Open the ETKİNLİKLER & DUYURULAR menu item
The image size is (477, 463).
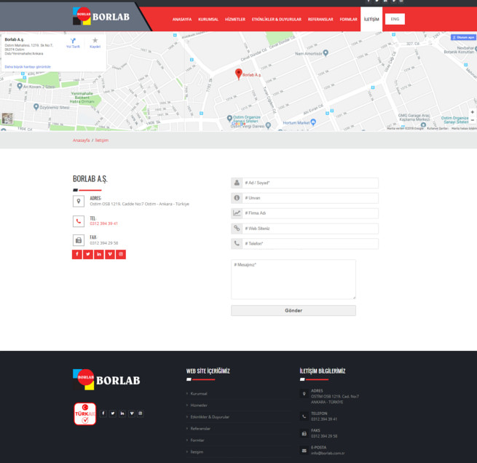[277, 19]
